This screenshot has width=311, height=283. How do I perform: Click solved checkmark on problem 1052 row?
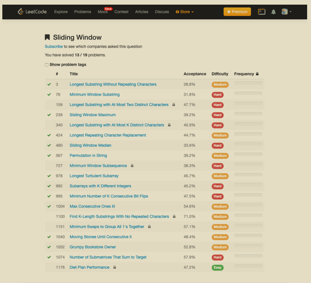(x=49, y=247)
